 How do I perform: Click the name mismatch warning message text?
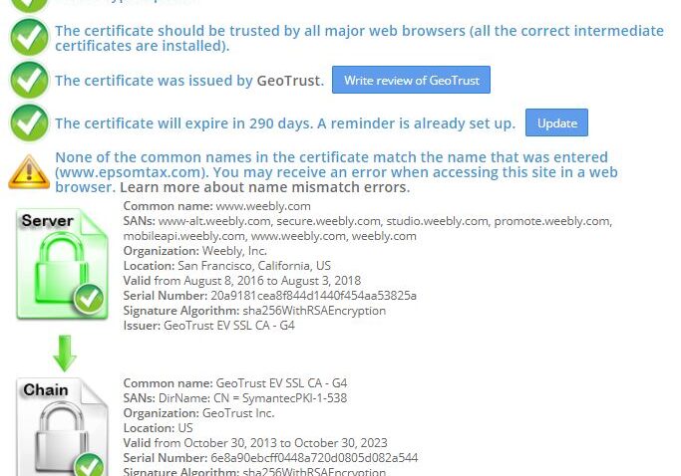click(x=336, y=172)
